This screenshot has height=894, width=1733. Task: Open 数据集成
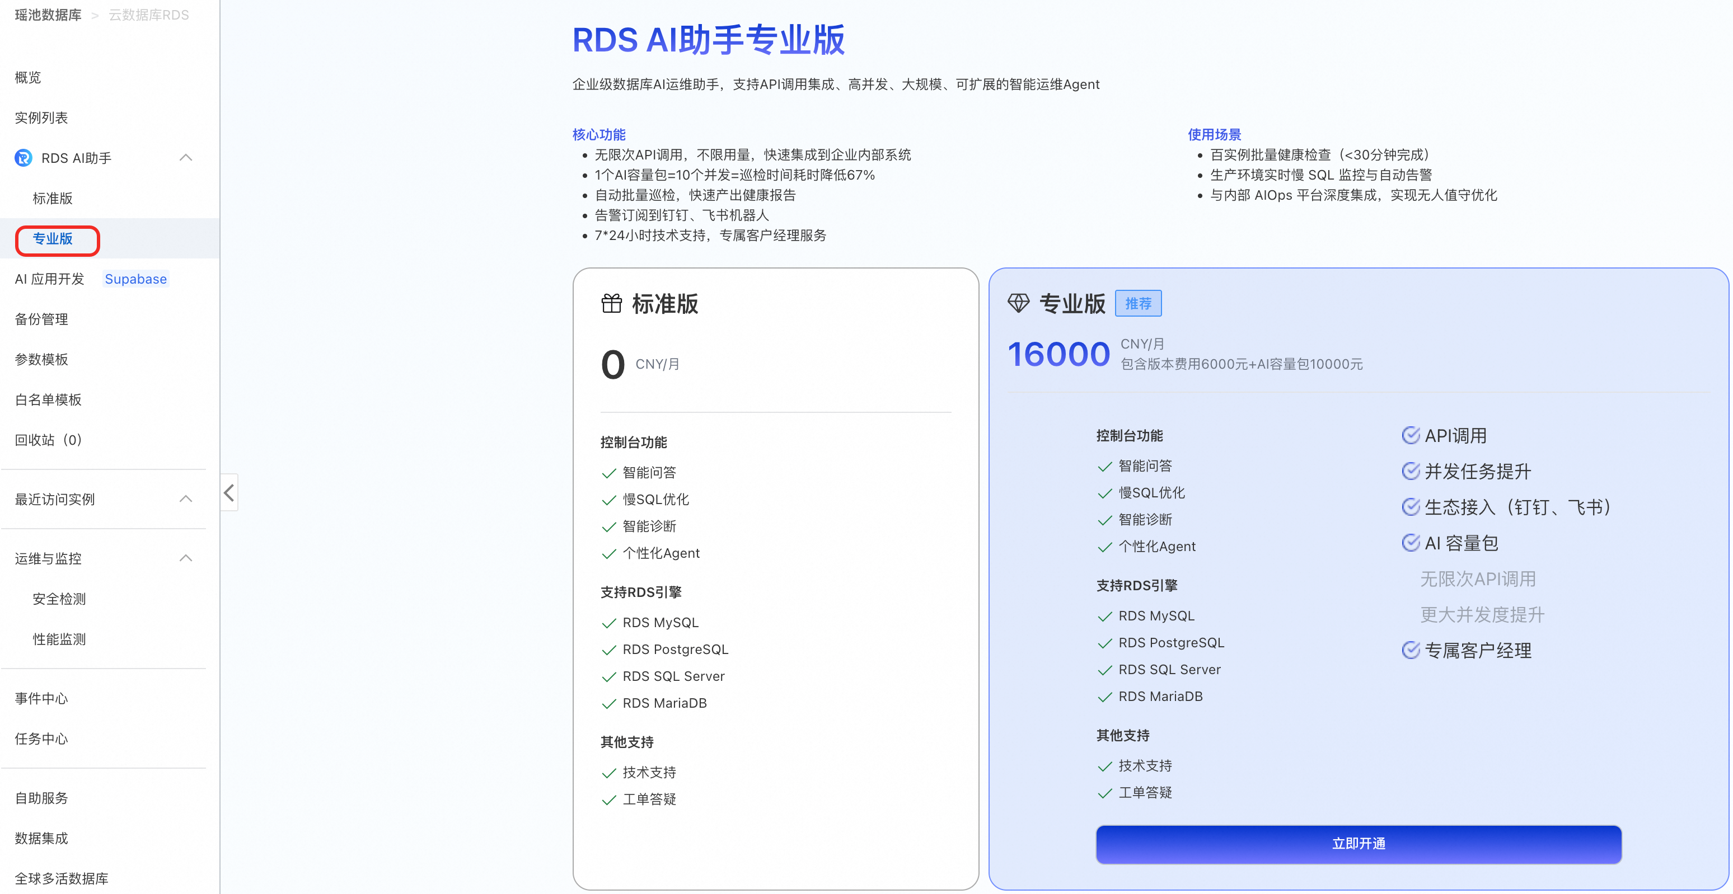pos(42,838)
